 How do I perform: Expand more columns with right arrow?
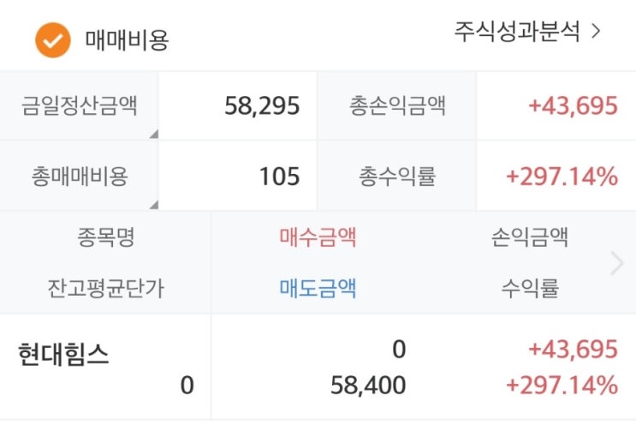(x=617, y=263)
